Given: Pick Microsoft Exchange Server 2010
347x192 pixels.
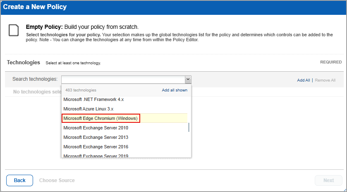Looking at the screenshot, I should pos(96,128).
